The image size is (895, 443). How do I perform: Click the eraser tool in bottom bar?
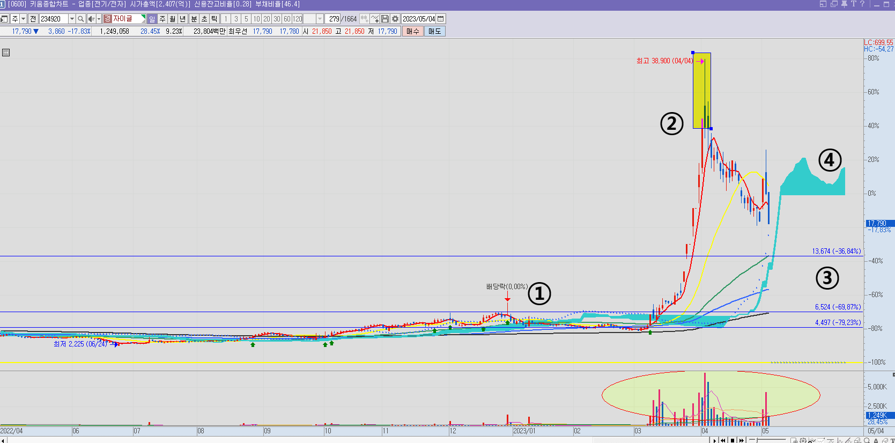tap(885, 440)
